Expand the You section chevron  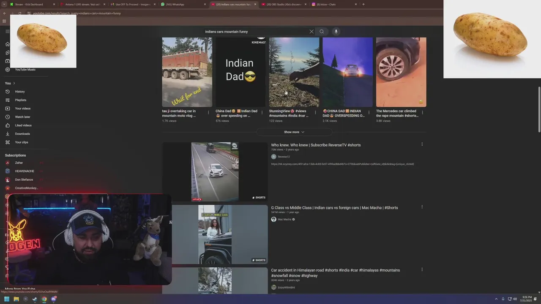(x=14, y=83)
